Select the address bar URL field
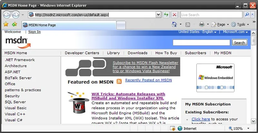This screenshot has height=133, width=258. pos(92,15)
